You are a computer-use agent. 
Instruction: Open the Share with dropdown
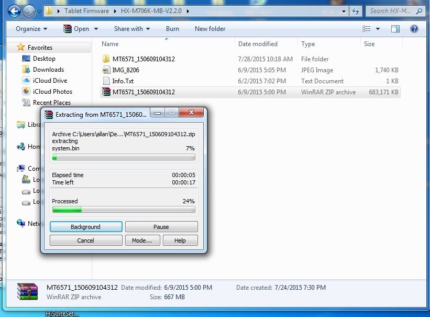131,29
